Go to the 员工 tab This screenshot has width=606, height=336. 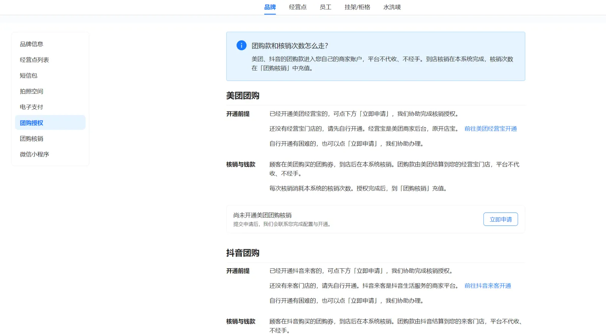325,7
